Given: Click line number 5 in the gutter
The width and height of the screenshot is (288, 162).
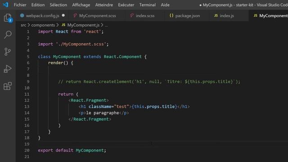Looking at the screenshot, I should (x=28, y=57).
